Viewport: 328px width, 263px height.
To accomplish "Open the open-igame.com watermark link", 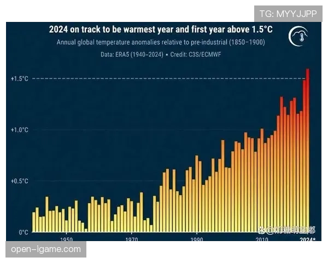I will click(x=46, y=249).
